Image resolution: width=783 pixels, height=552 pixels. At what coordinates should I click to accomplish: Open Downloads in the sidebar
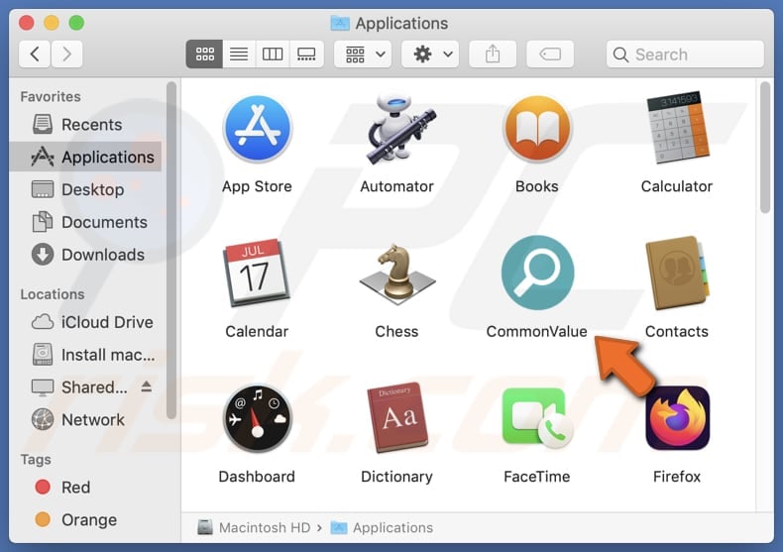[x=85, y=255]
